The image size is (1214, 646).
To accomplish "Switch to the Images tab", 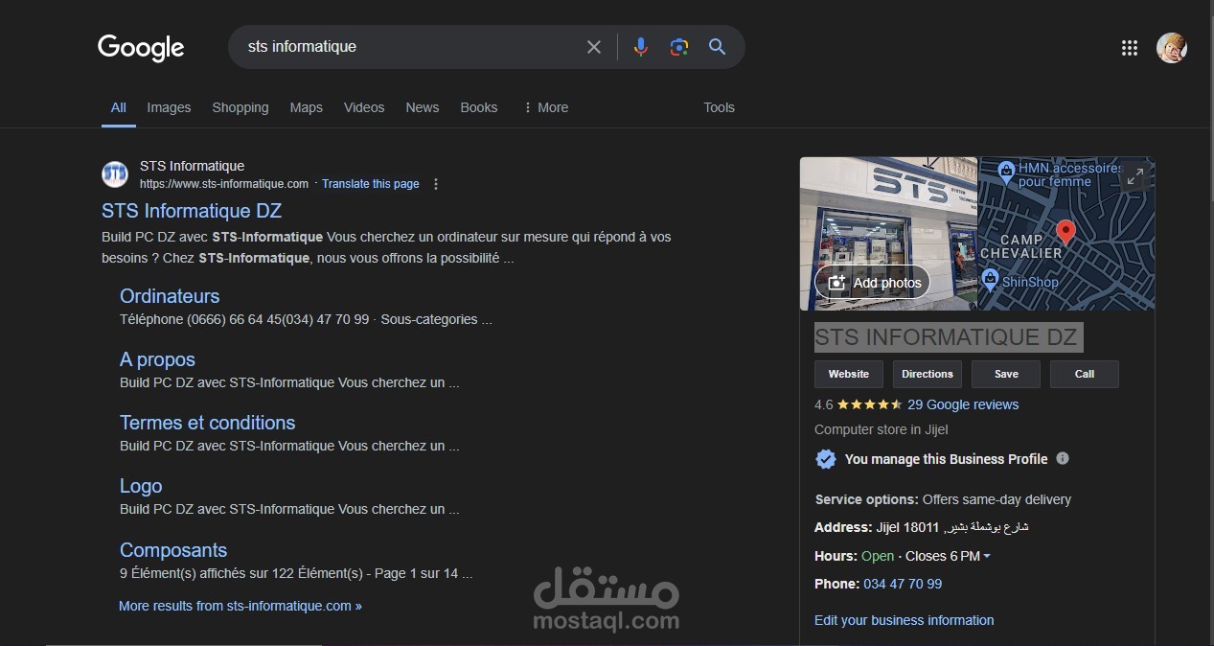I will 169,107.
